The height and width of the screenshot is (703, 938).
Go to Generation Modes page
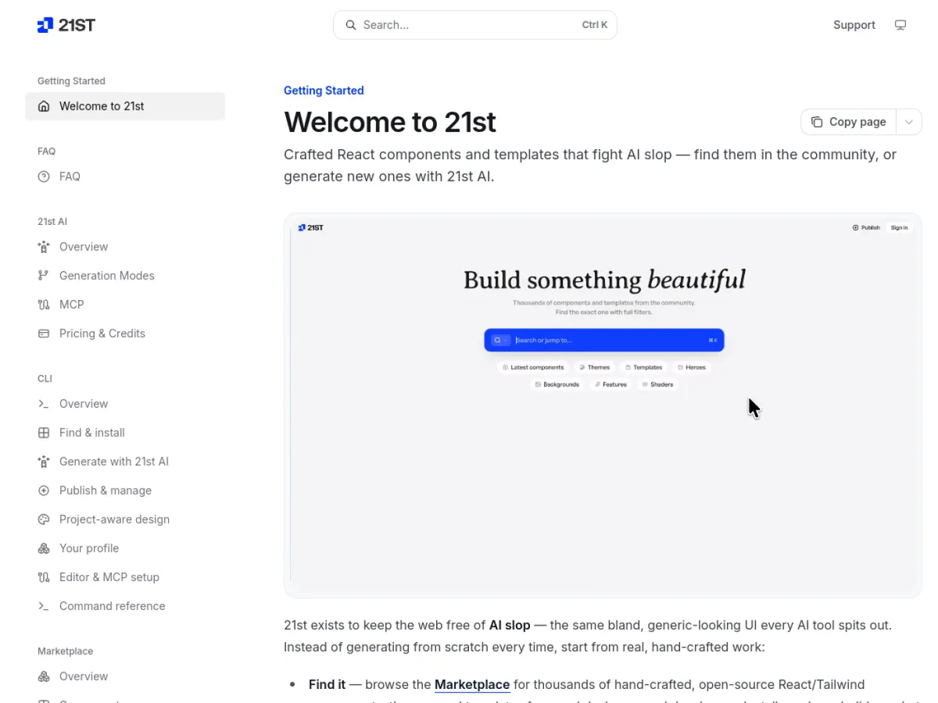coord(125,276)
